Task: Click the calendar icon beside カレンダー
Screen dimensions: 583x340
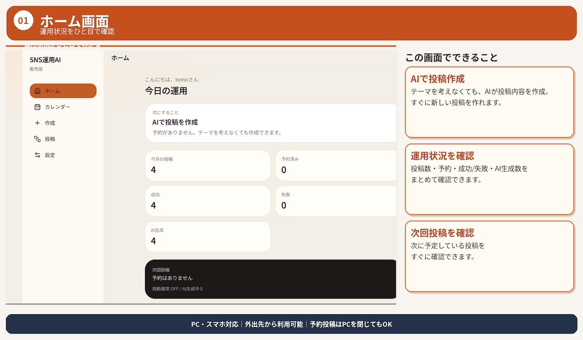Action: point(38,107)
